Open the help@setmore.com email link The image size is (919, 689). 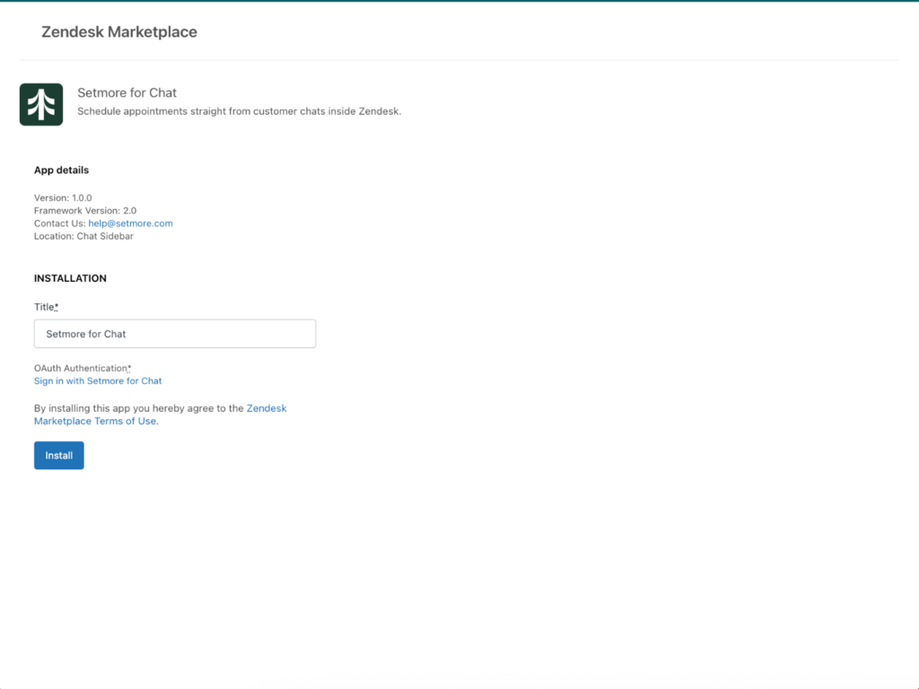(130, 223)
